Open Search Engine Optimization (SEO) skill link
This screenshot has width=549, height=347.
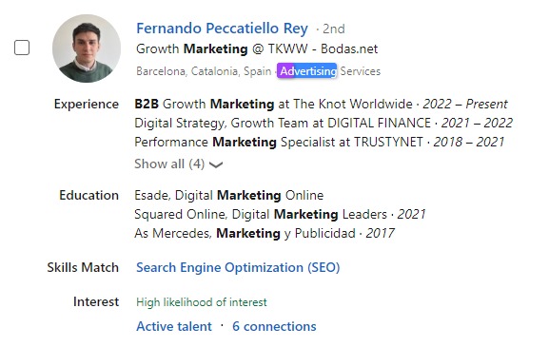238,267
